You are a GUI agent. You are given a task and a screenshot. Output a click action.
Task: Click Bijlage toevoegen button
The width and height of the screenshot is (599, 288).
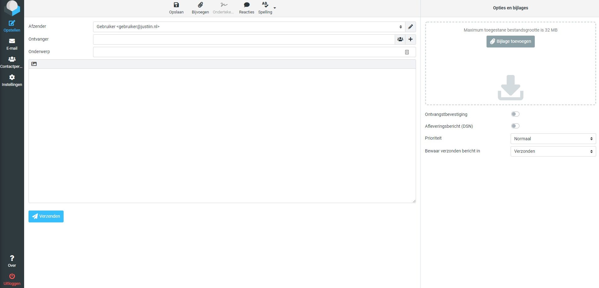coord(511,42)
